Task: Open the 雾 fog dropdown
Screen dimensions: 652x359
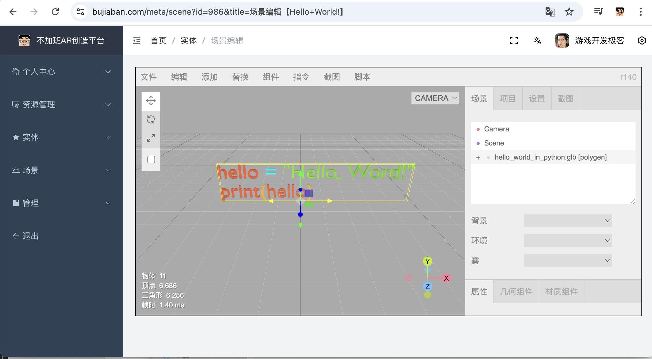Action: tap(568, 260)
